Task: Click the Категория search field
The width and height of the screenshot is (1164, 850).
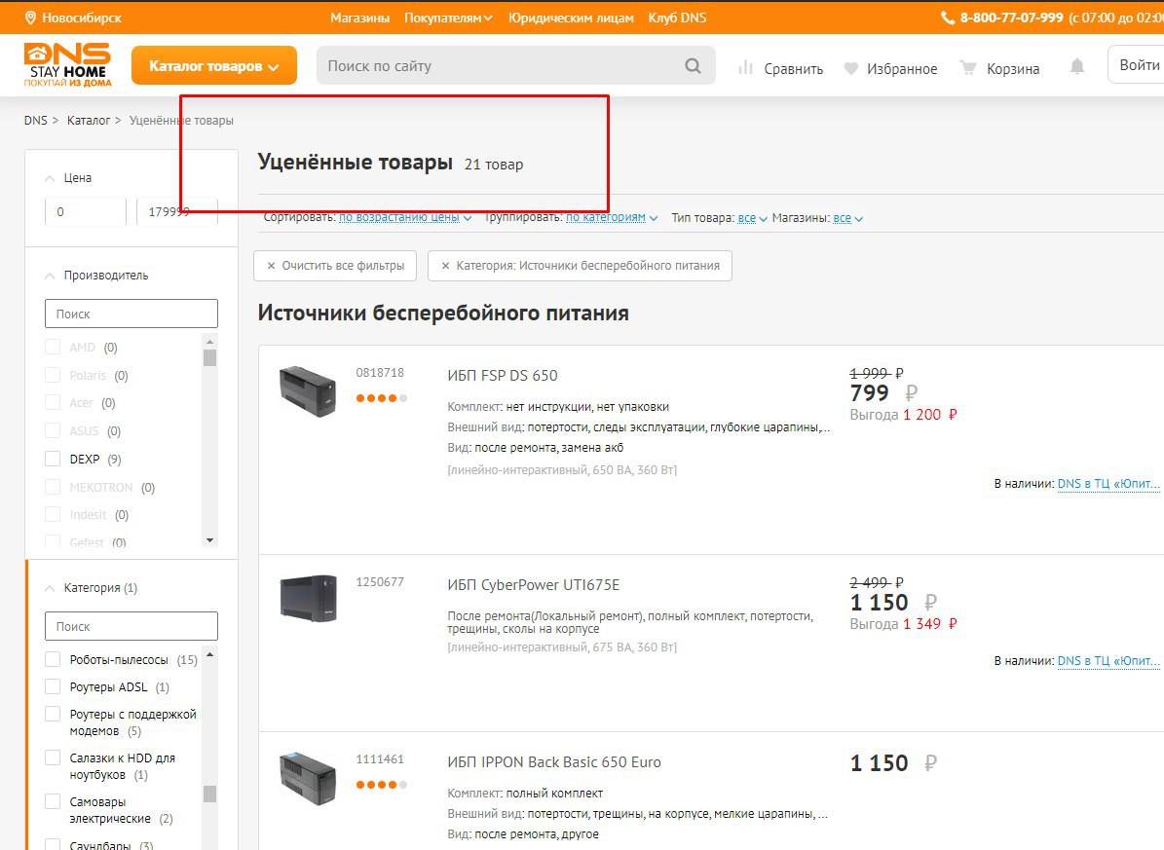Action: [131, 626]
